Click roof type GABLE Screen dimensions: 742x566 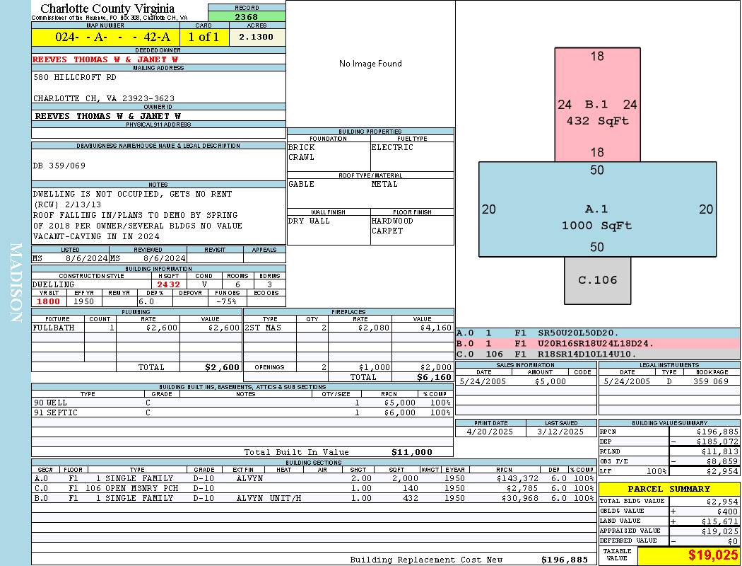[302, 184]
